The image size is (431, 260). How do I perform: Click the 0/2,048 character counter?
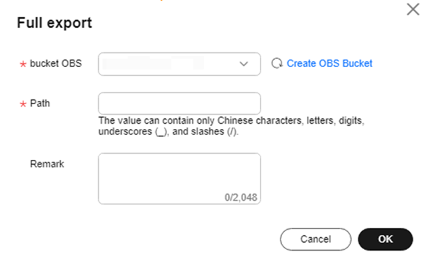click(241, 198)
